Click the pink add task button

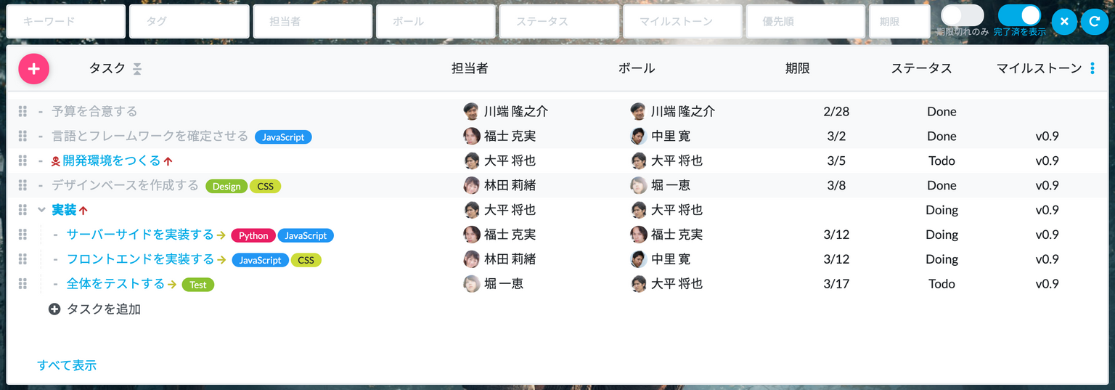33,69
